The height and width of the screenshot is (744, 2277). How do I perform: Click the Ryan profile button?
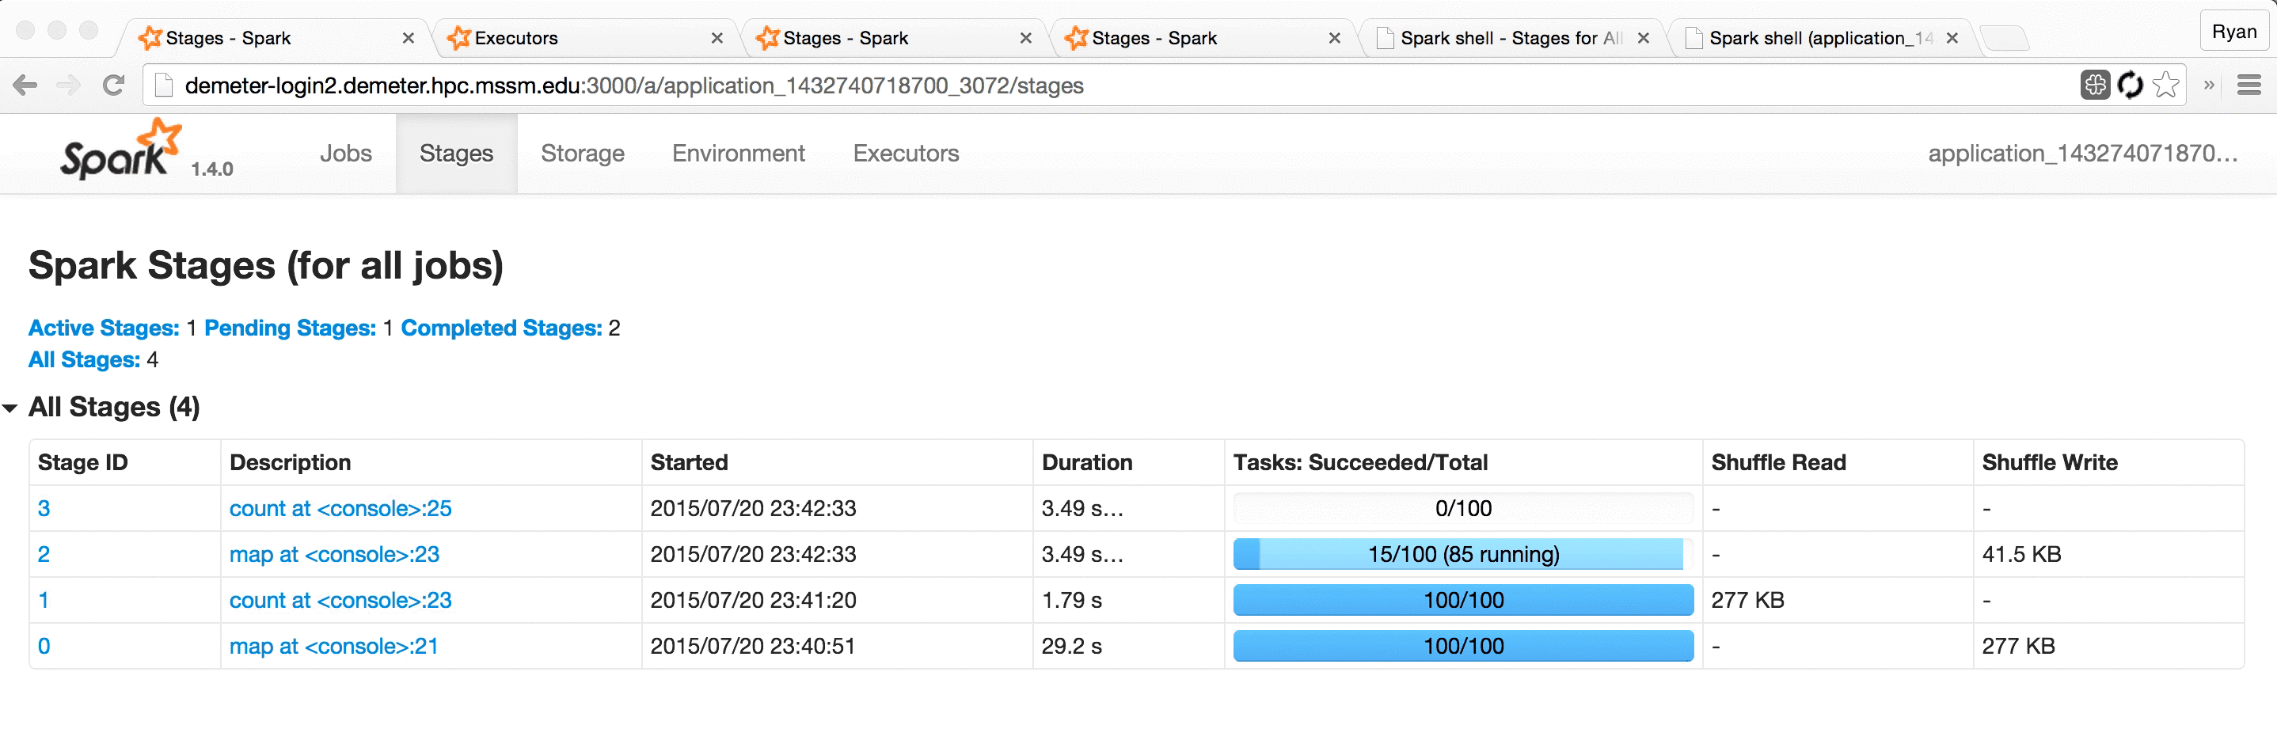pos(2233,32)
